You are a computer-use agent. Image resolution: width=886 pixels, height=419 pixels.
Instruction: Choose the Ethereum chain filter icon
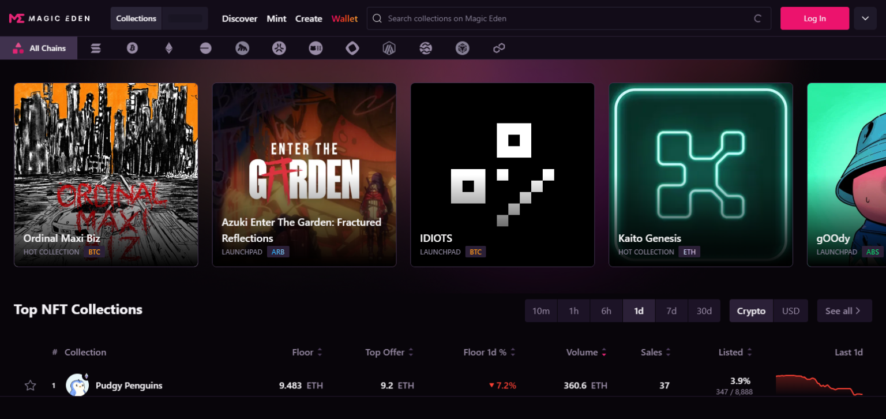(x=169, y=48)
